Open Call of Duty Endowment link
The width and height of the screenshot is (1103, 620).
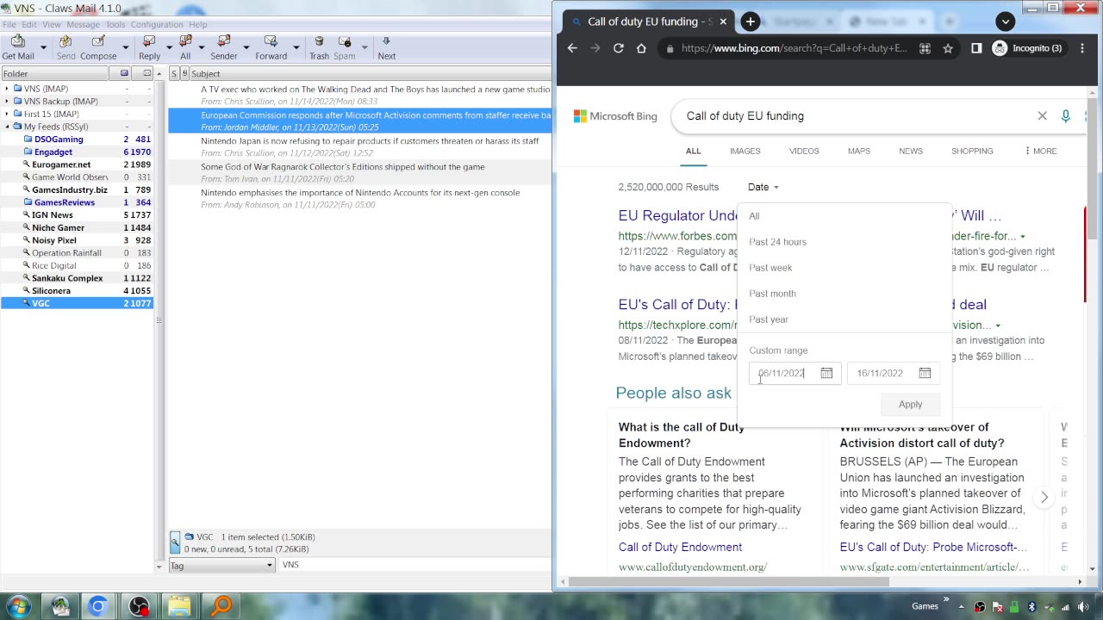[680, 547]
